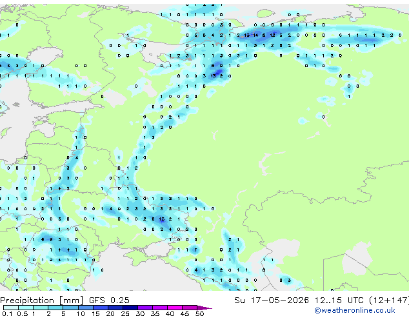Image resolution: width=409 pixels, height=316 pixels.
Task: Open the weatheronline.co.uk copyright link
Action: click(x=355, y=310)
